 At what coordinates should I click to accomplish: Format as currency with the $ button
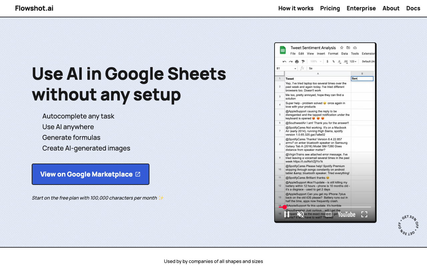pyautogui.click(x=327, y=61)
